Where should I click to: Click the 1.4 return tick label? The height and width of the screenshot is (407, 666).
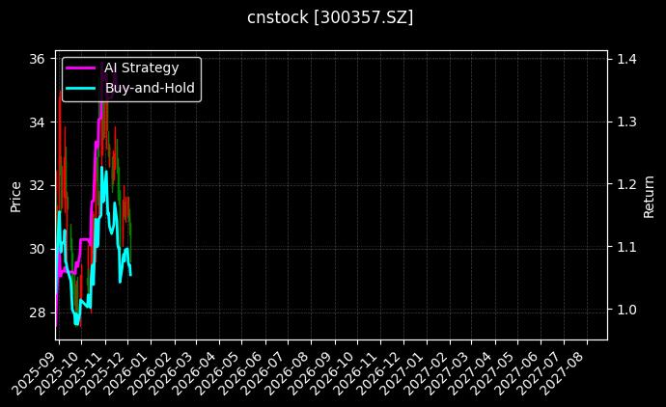[x=627, y=59]
